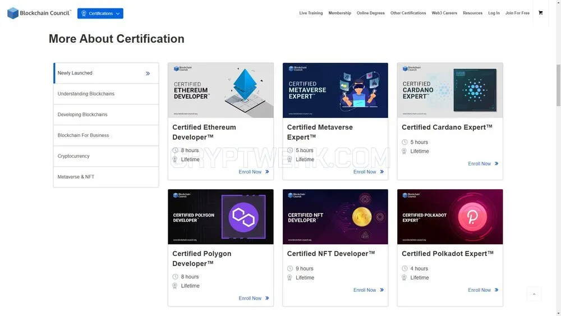The width and height of the screenshot is (561, 316).
Task: Click the arrow icon after Polkadot Enroll Now
Action: tap(496, 290)
